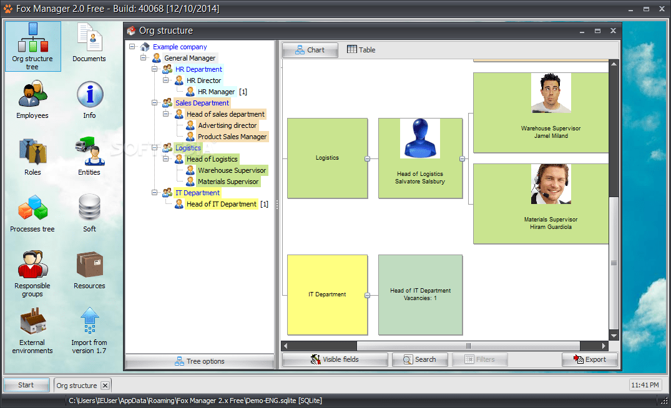The image size is (671, 408).
Task: Switch to the Chart tab
Action: coord(310,49)
